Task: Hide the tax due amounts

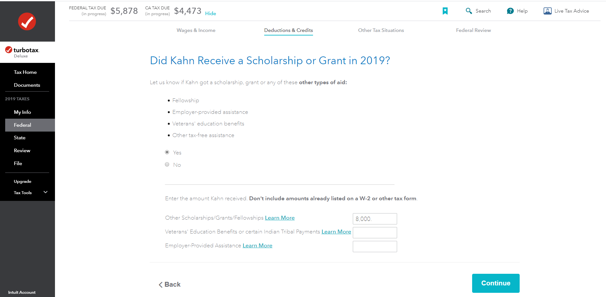Action: 211,14
